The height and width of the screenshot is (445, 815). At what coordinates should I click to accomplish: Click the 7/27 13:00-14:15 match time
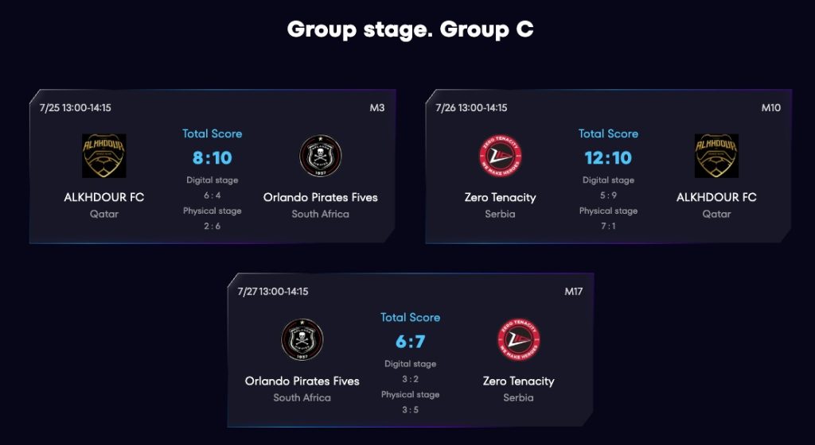(x=273, y=292)
